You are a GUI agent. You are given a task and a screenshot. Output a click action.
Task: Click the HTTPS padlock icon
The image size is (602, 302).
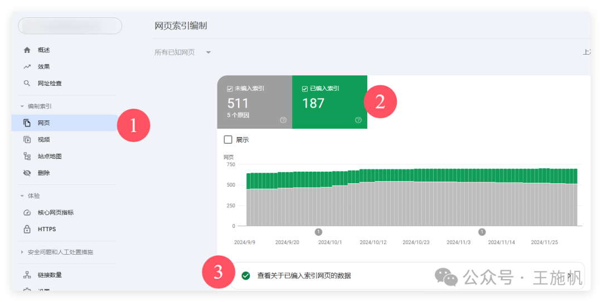click(x=27, y=229)
